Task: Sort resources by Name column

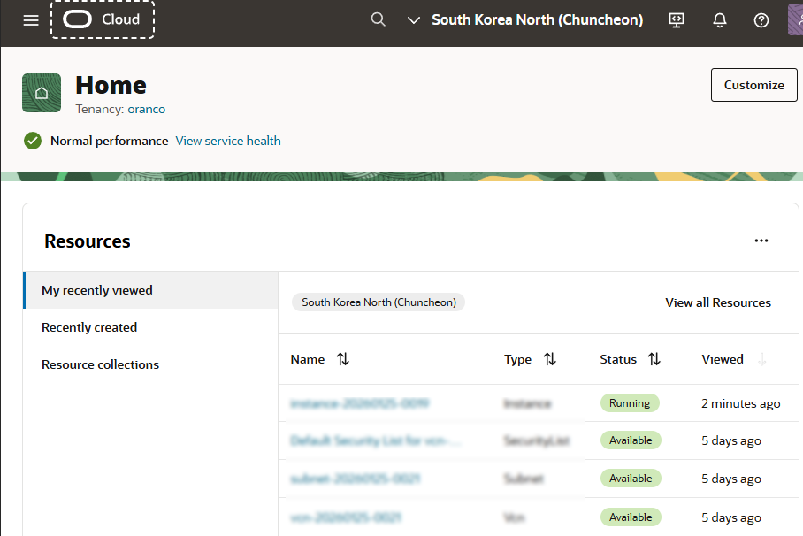Action: (343, 359)
